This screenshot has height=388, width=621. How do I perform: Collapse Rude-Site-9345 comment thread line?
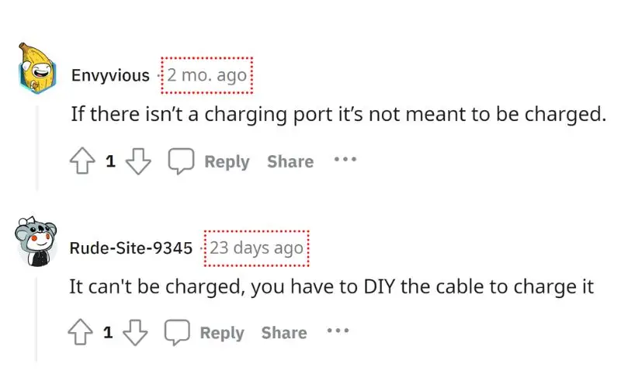[36, 320]
